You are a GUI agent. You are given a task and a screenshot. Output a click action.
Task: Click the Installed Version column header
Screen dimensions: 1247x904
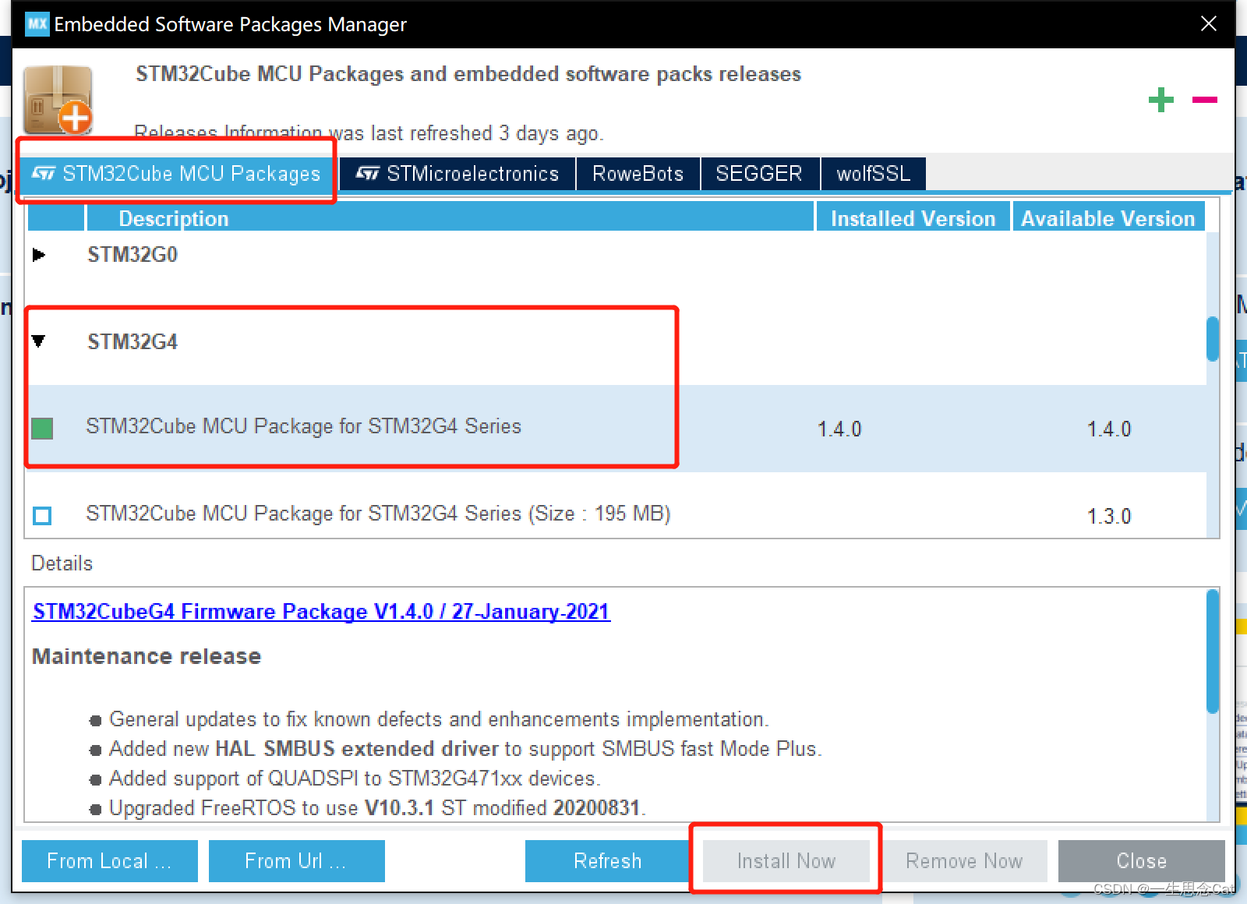pyautogui.click(x=913, y=218)
